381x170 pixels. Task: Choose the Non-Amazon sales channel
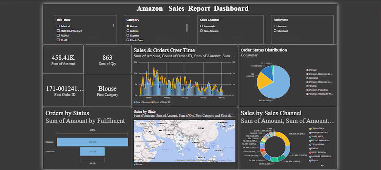click(202, 31)
